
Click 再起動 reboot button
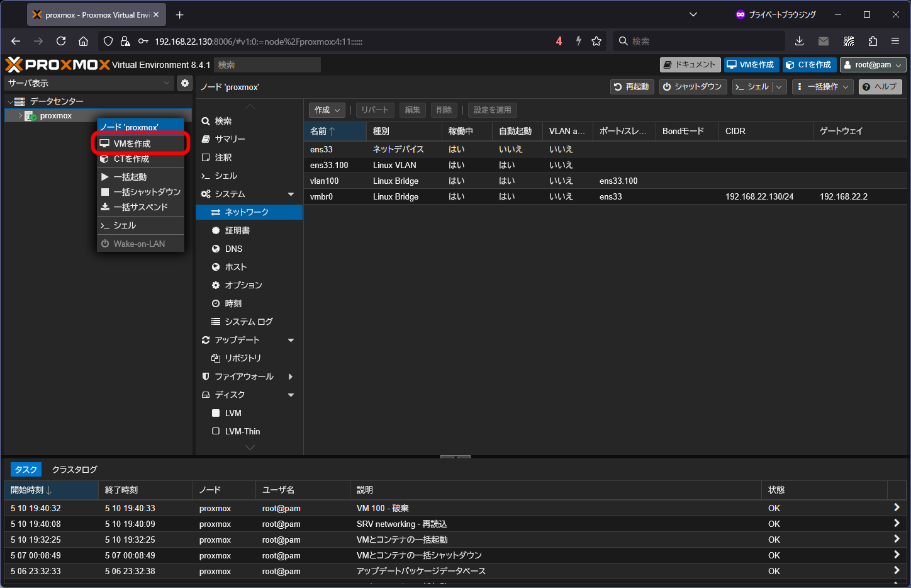632,87
